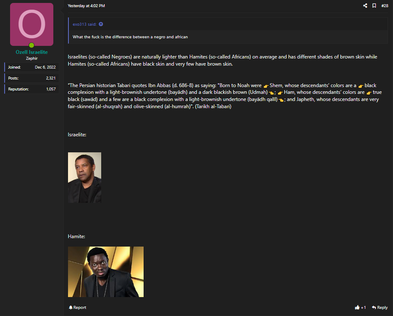The width and height of the screenshot is (393, 316).
Task: Click the share icon for post #28
Action: tap(365, 5)
